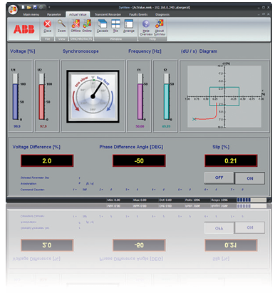This screenshot has width=275, height=293.
Task: Click the f1 frequency bar gauge
Action: pyautogui.click(x=140, y=96)
